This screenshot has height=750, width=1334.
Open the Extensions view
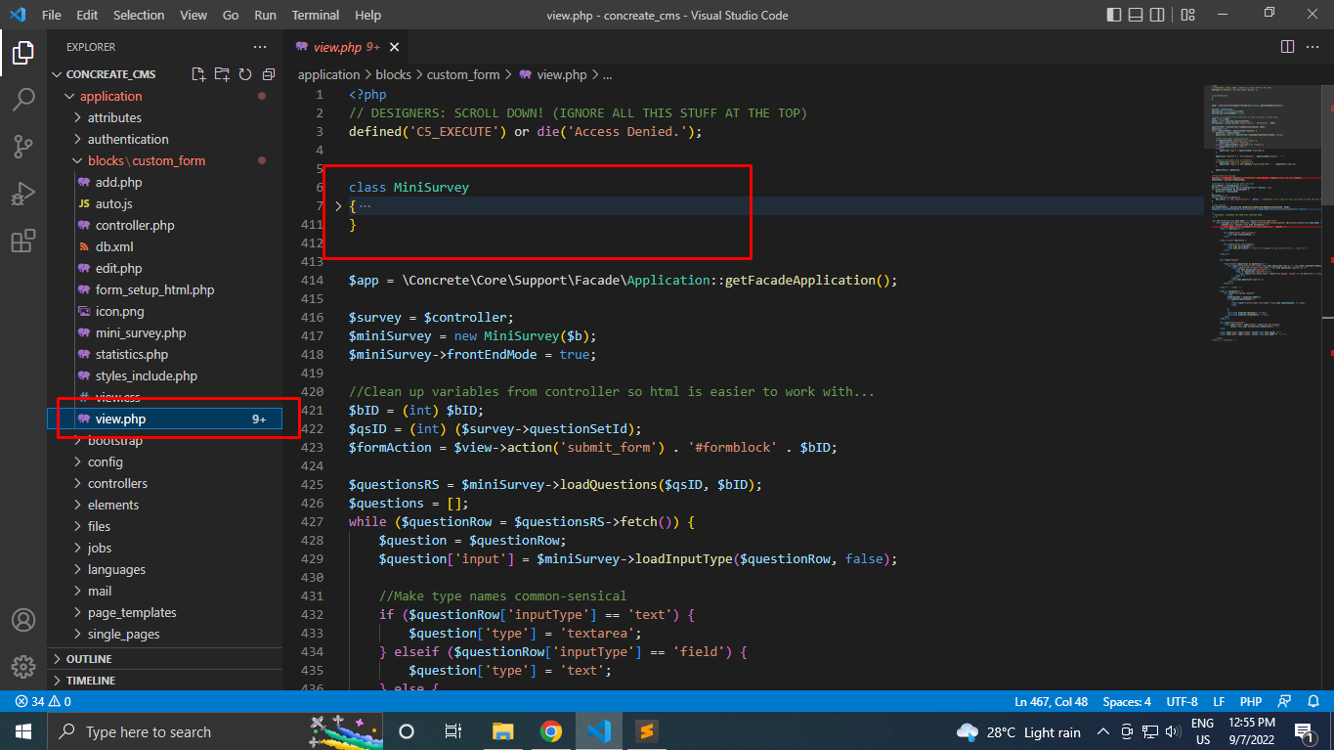(x=23, y=241)
